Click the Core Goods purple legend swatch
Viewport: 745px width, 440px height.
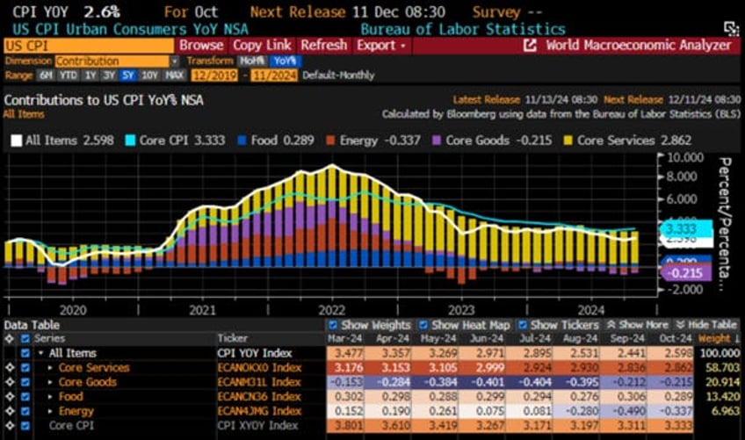(x=437, y=141)
